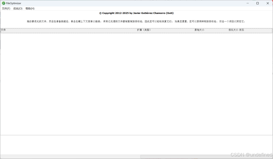Close the FileOptimizer window

tap(267, 3)
